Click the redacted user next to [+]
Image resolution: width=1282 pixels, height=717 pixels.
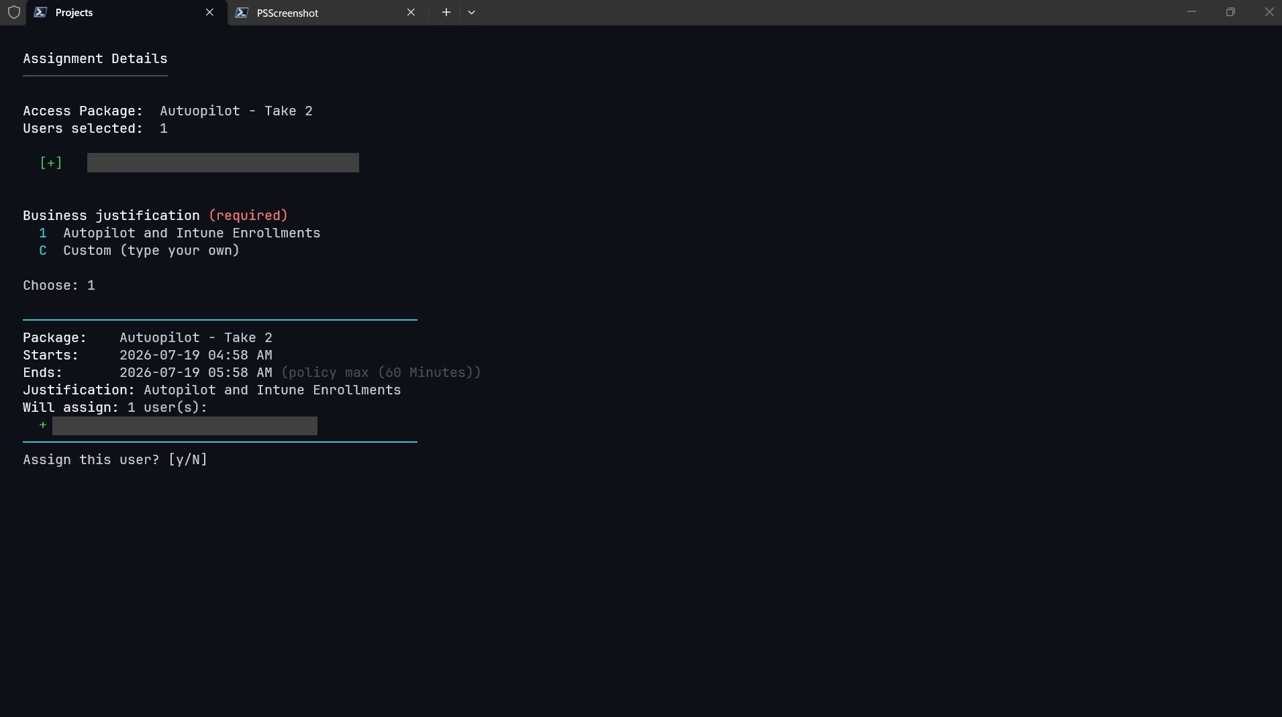click(x=223, y=163)
